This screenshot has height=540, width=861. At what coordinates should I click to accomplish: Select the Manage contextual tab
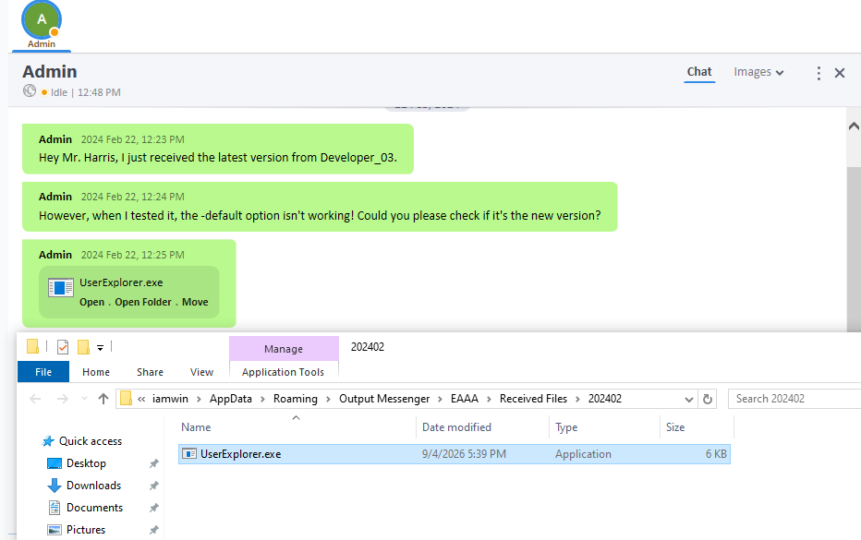[x=284, y=349]
